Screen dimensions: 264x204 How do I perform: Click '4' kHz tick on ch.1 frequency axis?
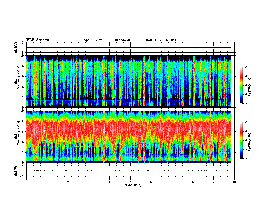pos(23,87)
